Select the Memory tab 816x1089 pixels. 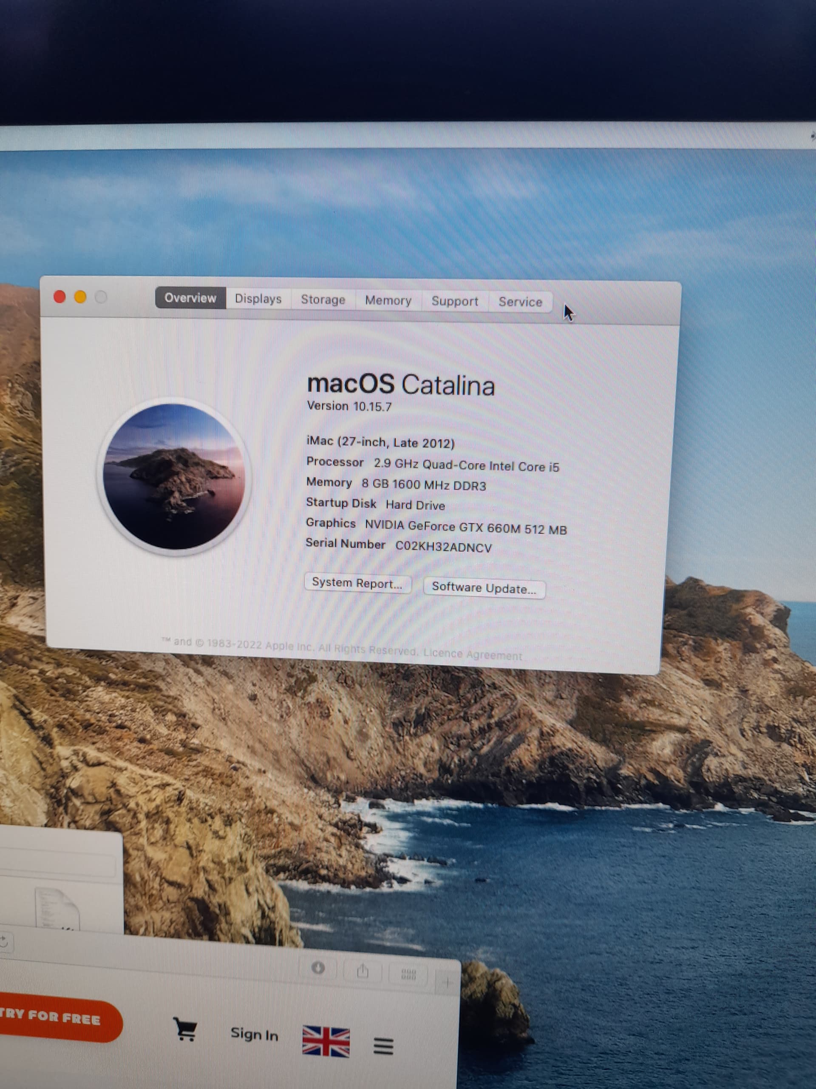(x=388, y=301)
